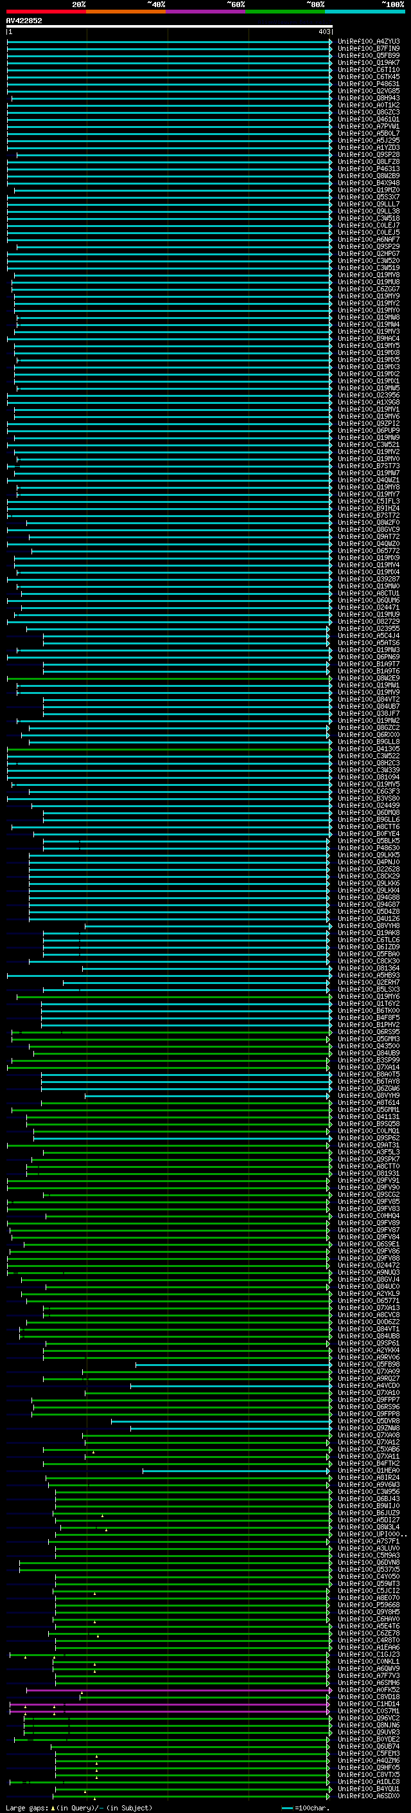This screenshot has width=411, height=1813.
Task: Open hit UniRef100_B7FIN9
Action: click(x=368, y=49)
